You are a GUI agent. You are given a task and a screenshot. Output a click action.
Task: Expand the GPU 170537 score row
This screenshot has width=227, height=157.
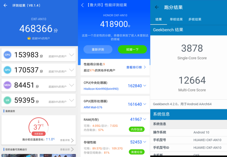(x=72, y=70)
